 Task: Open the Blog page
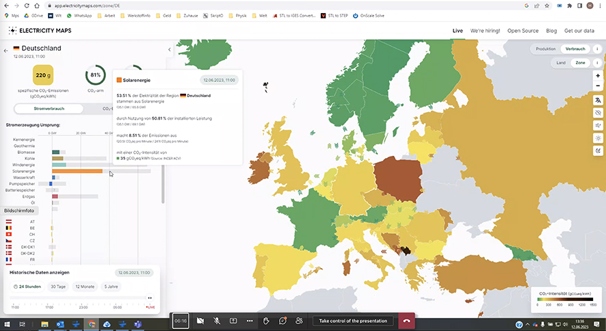click(551, 31)
